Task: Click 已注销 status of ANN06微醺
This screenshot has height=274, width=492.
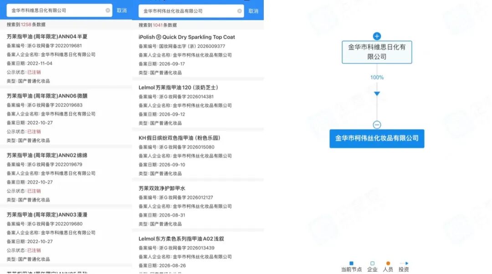Action: [34, 131]
